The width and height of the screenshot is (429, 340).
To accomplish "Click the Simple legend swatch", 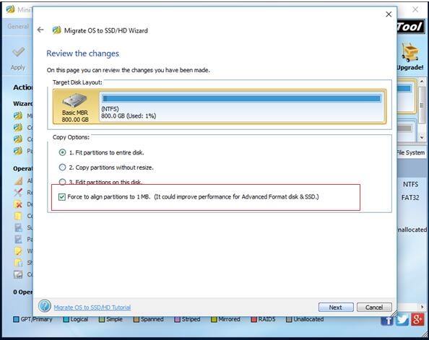I will (102, 319).
